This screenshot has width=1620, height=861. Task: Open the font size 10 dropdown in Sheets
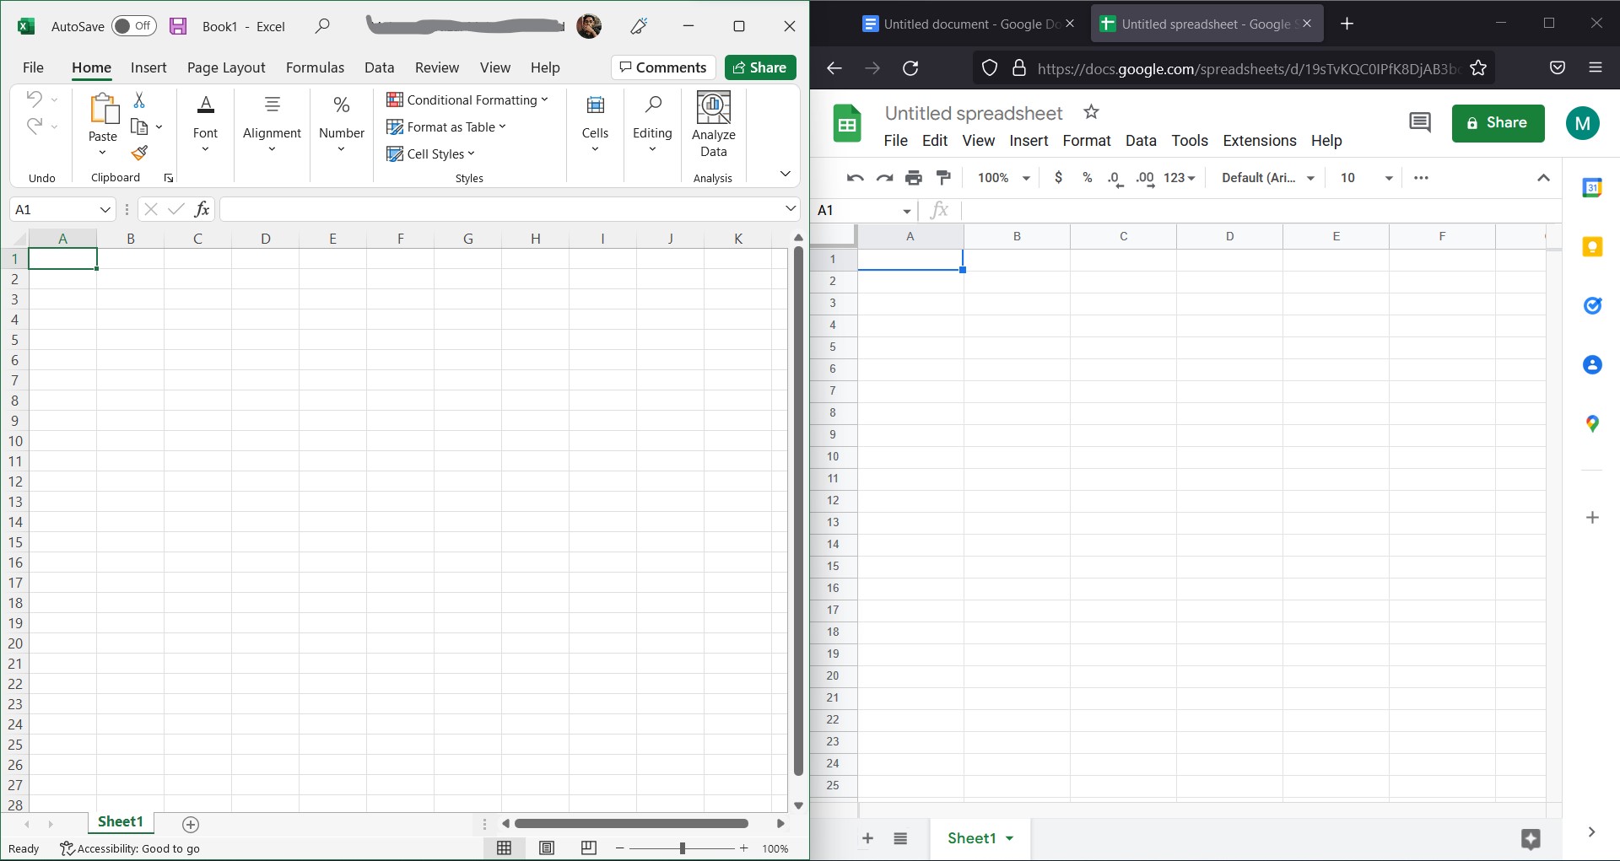(1367, 178)
